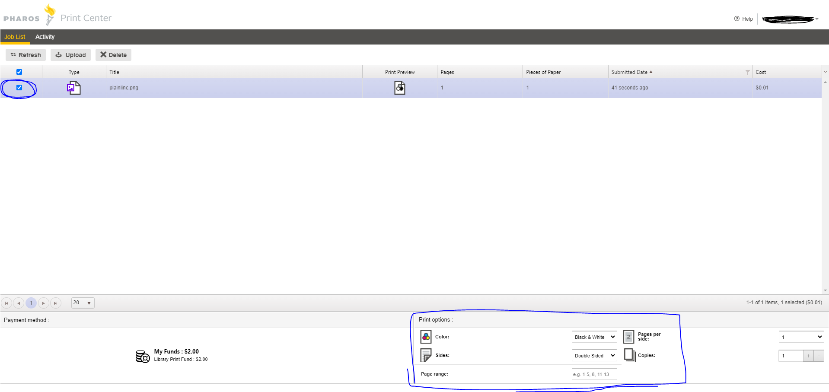Click the Upload button
This screenshot has height=392, width=829.
(x=70, y=55)
